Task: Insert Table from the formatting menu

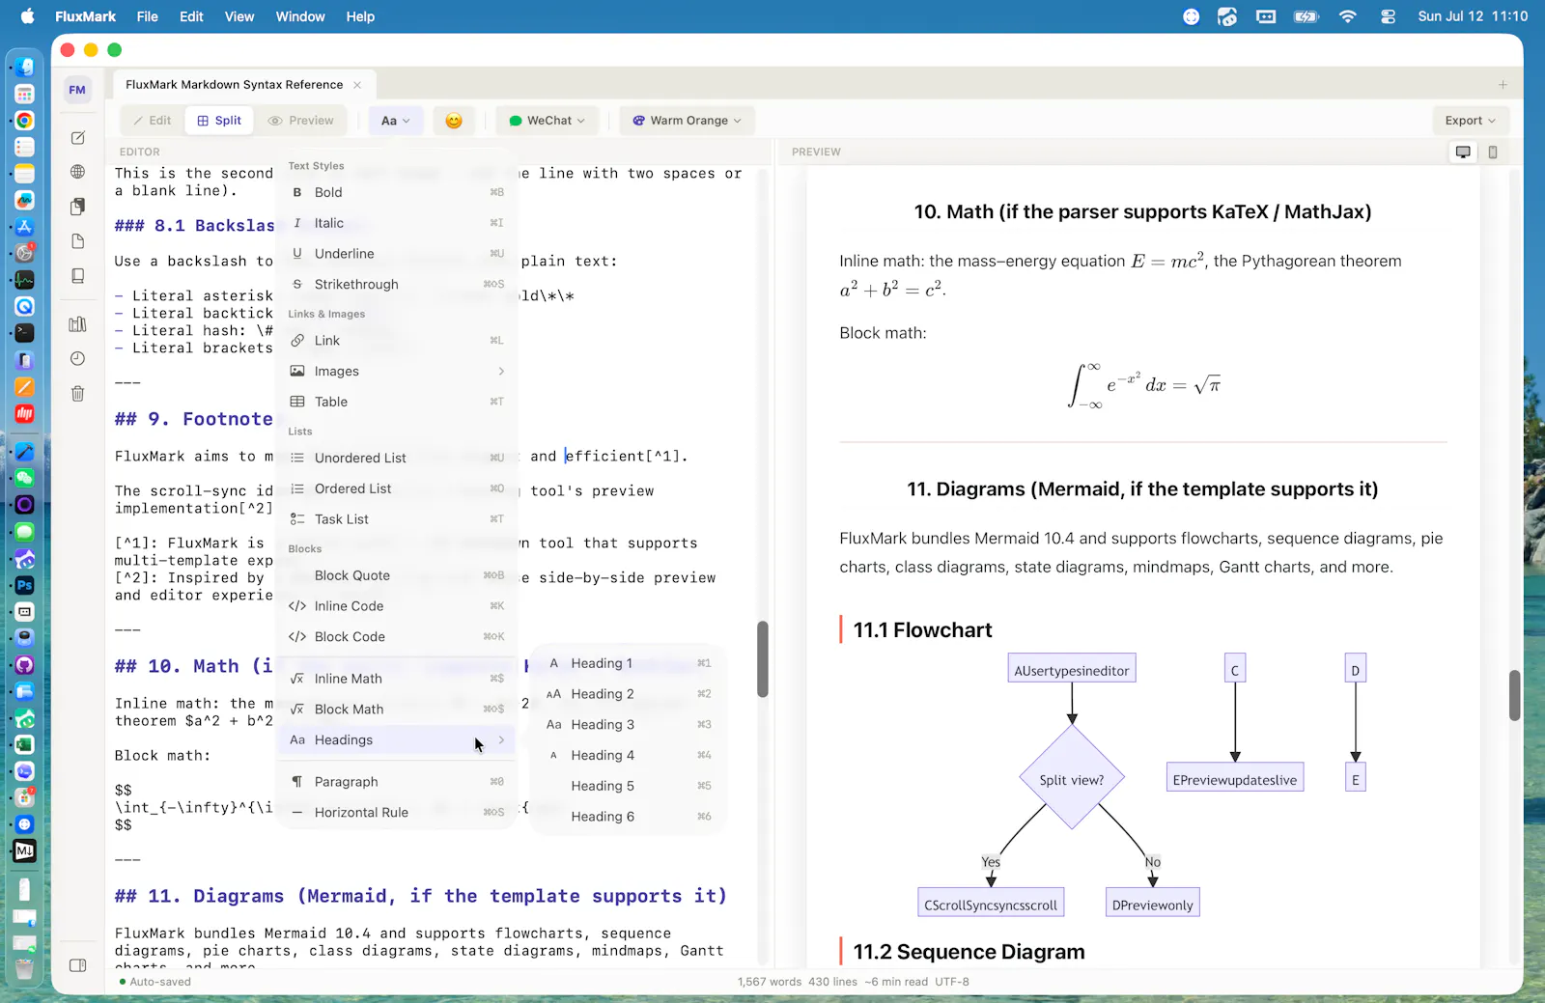Action: (x=398, y=403)
